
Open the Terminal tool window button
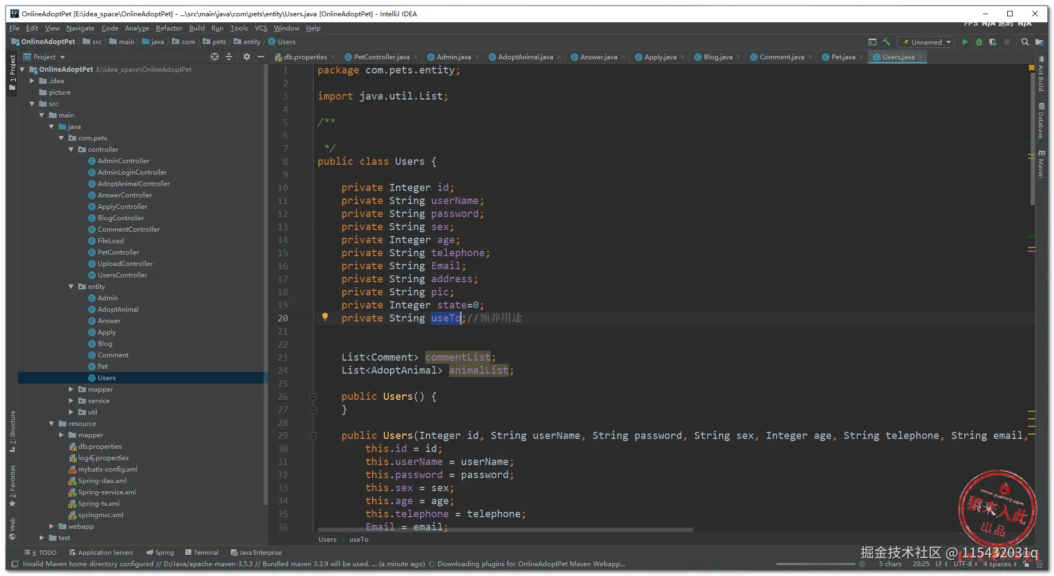coord(202,553)
